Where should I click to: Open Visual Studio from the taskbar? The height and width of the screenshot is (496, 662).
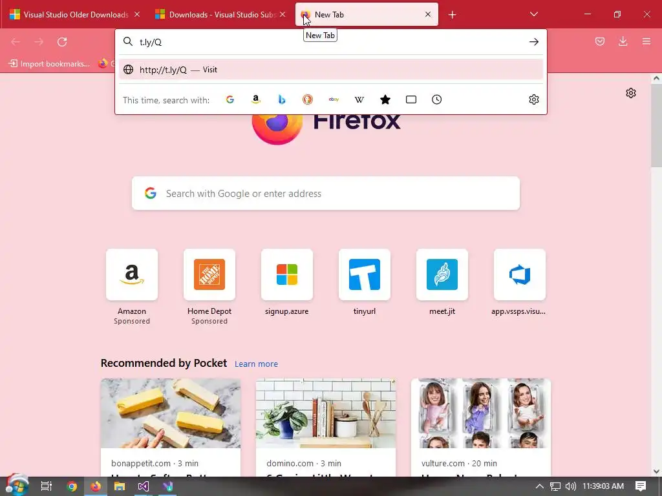(143, 486)
